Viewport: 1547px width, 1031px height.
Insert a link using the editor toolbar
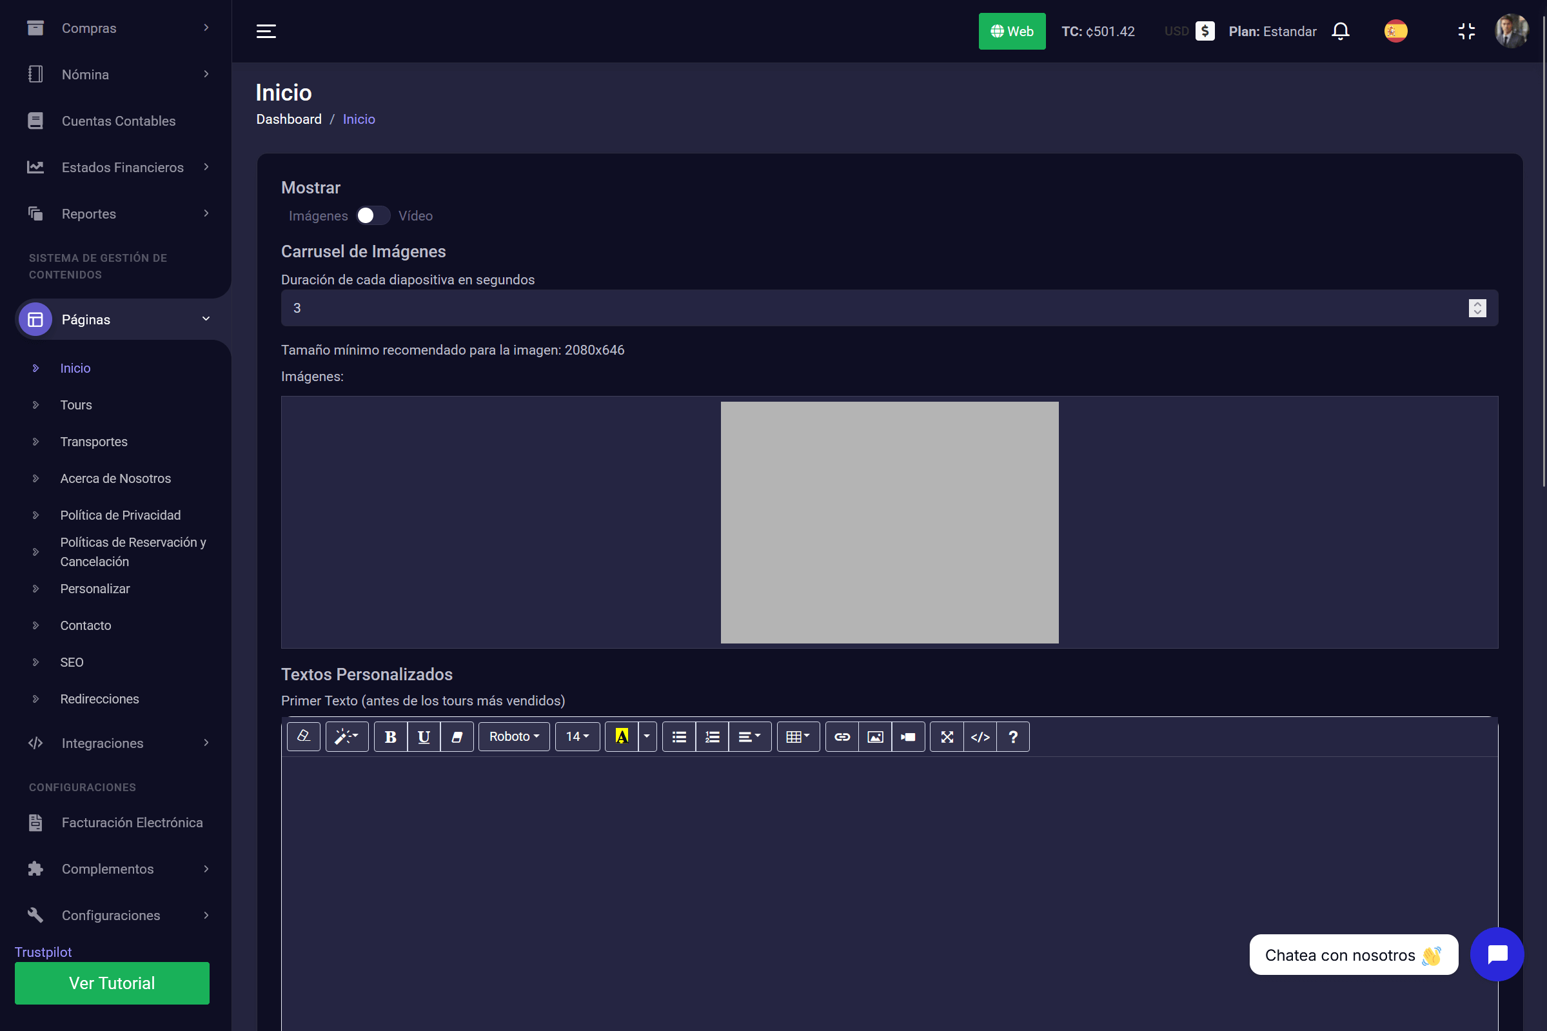[x=842, y=736]
